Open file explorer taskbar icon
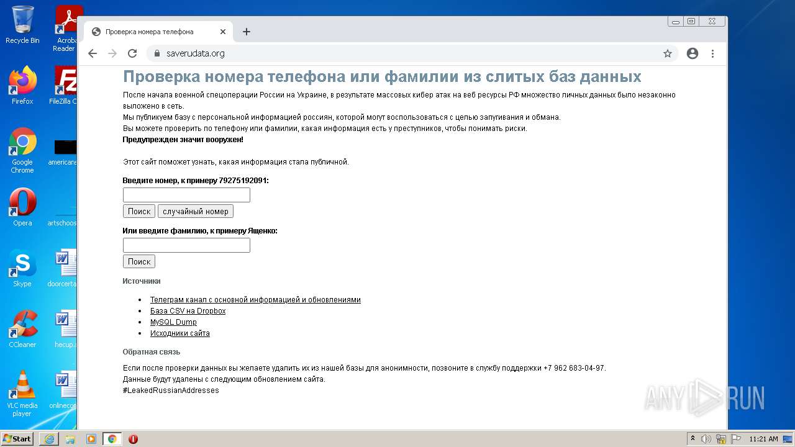Viewport: 795px width, 447px height. [70, 439]
